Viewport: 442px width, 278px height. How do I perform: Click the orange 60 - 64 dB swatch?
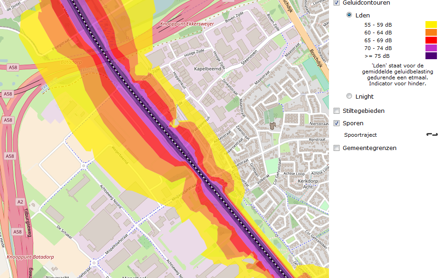click(x=431, y=33)
